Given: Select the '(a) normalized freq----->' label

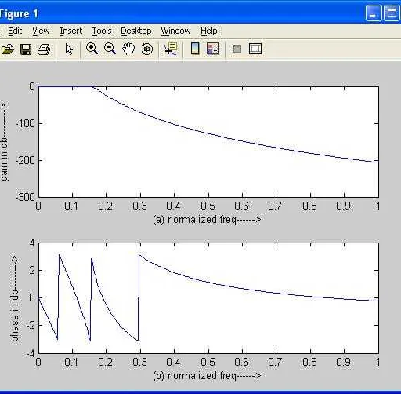Looking at the screenshot, I should (x=207, y=219).
